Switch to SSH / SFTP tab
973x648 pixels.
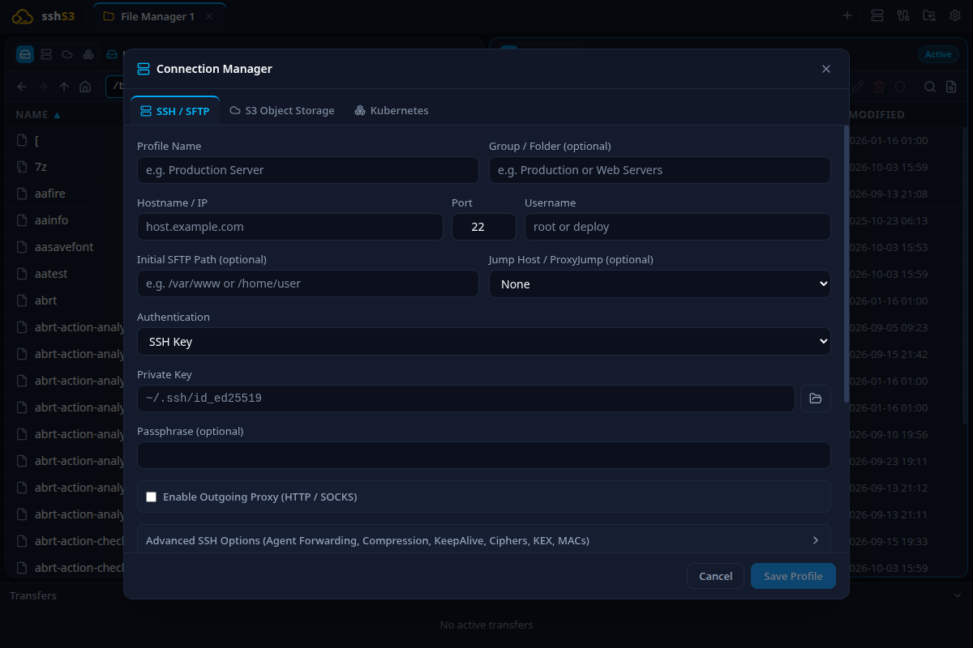coord(175,110)
